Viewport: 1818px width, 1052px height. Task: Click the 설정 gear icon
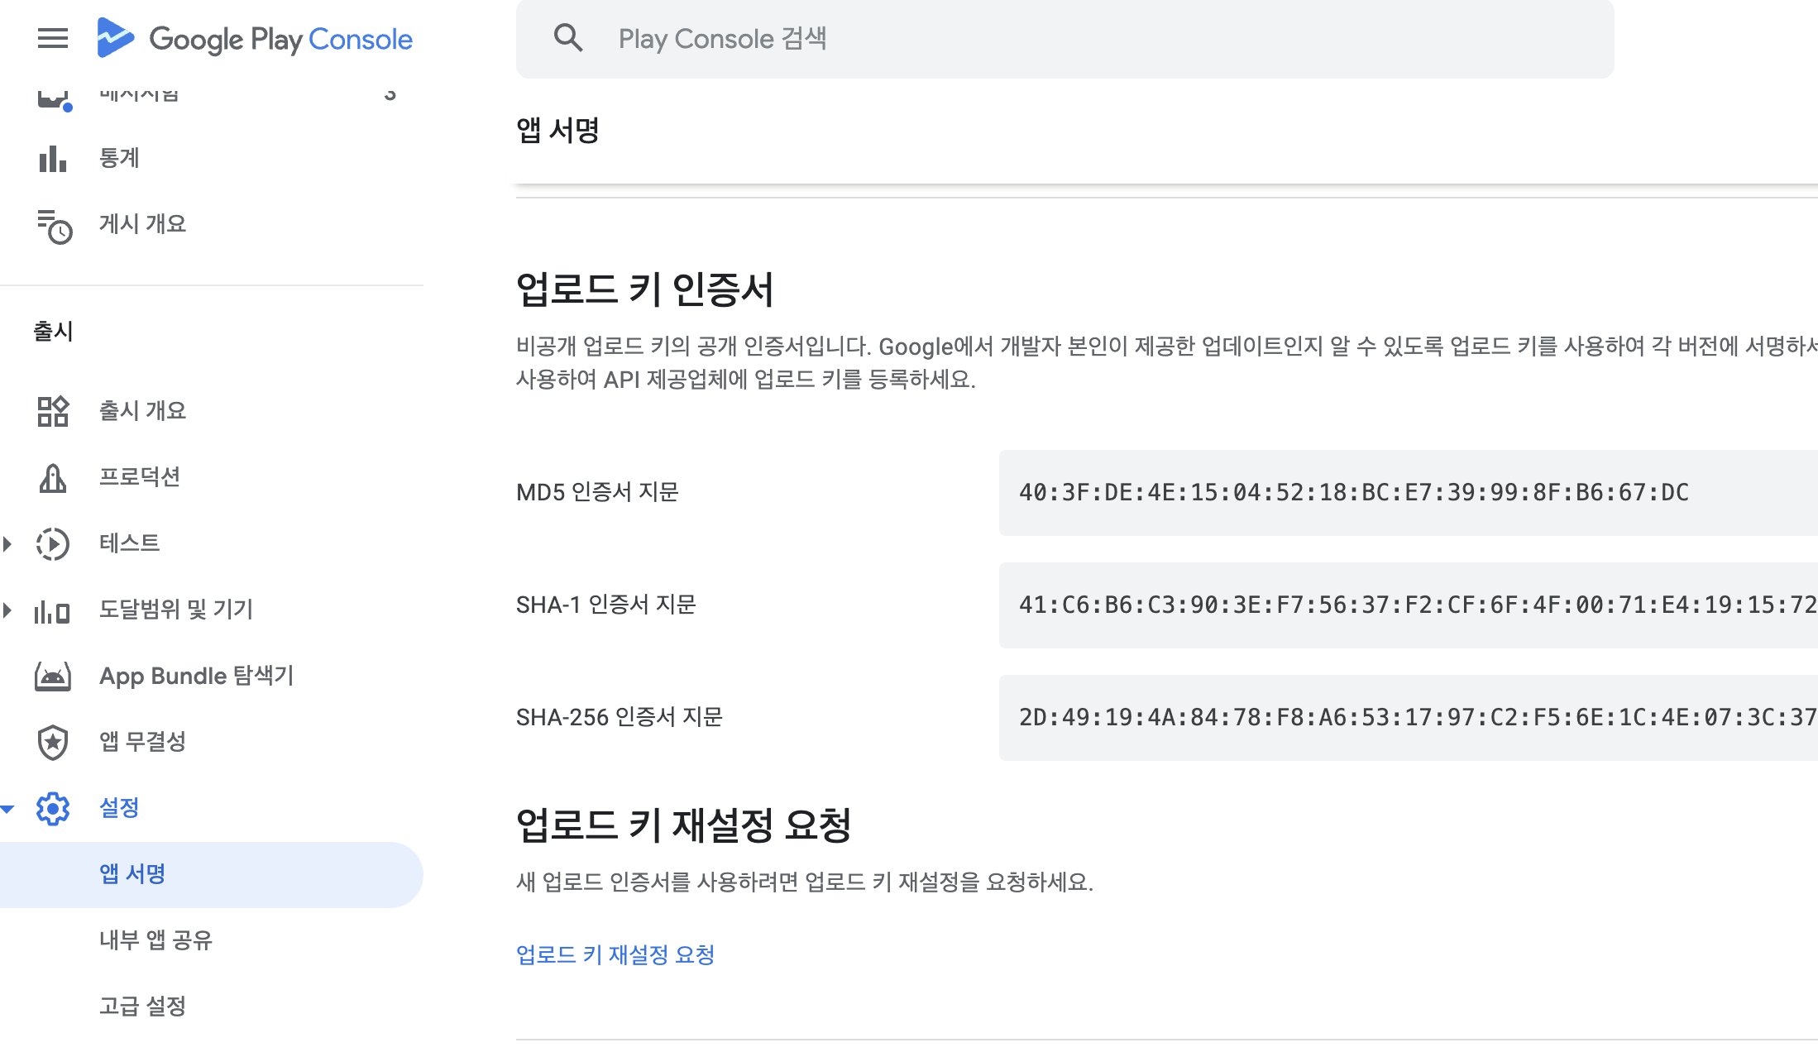pos(53,808)
